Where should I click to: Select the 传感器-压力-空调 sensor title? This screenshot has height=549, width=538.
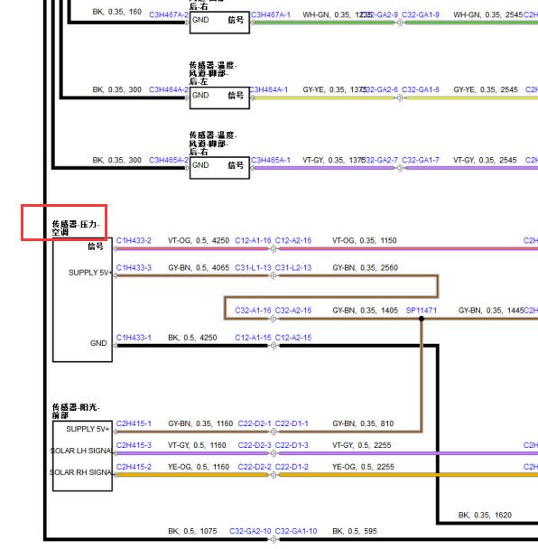click(76, 228)
